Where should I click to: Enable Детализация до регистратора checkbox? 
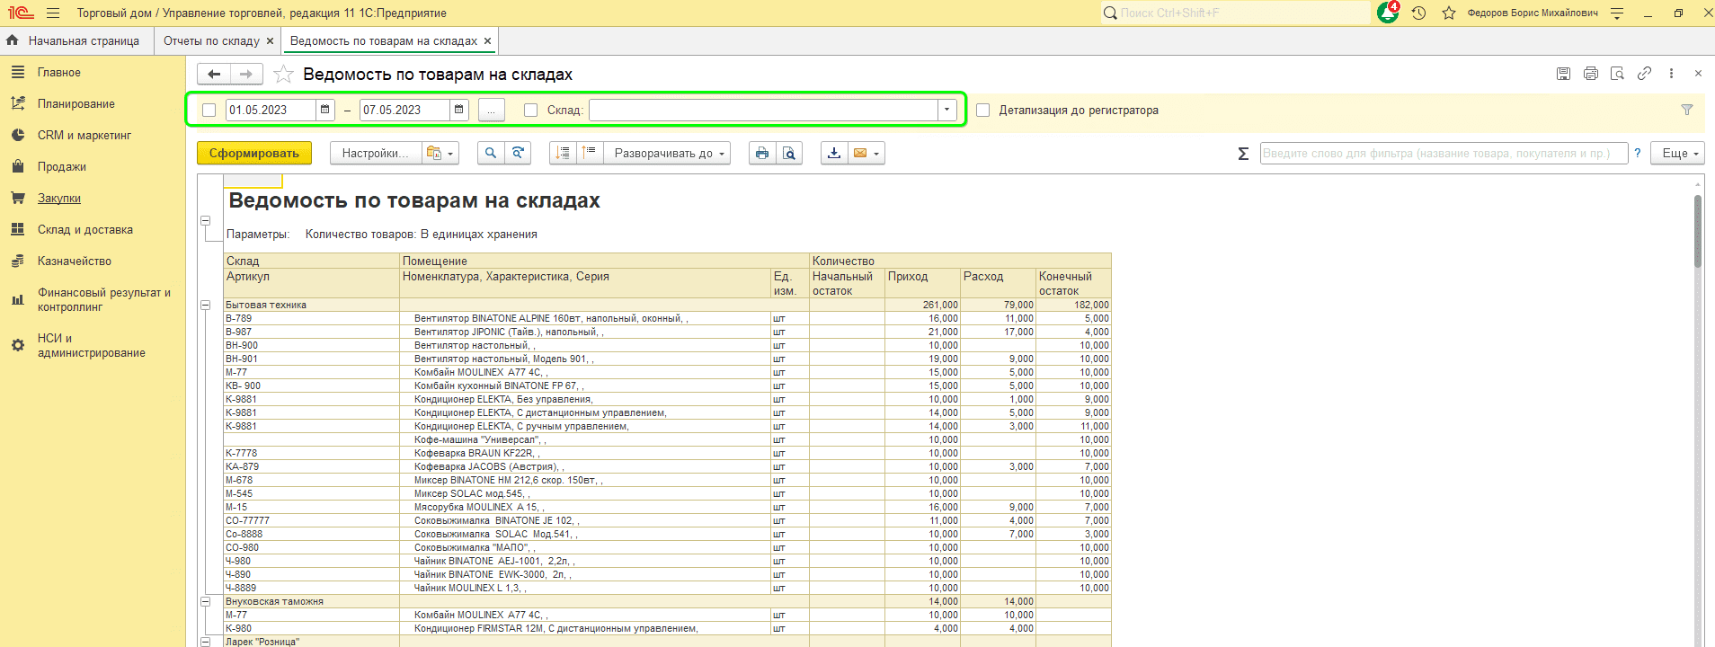[983, 110]
